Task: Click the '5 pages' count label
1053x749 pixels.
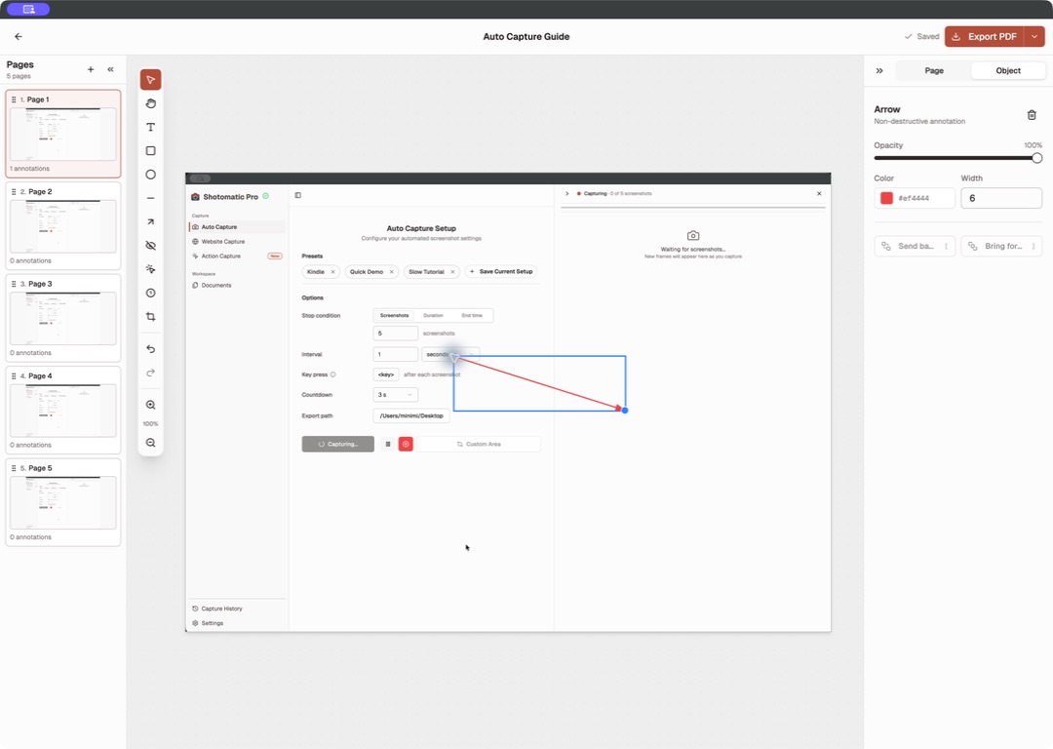Action: (19, 76)
